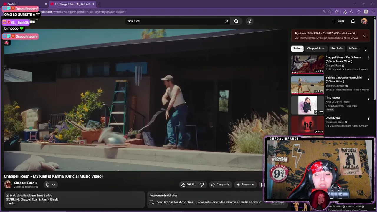377x212 pixels.
Task: Open browser settings three-dots menu
Action: point(373,12)
